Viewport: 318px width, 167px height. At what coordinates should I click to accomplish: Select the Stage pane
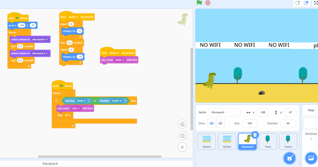coord(311,110)
